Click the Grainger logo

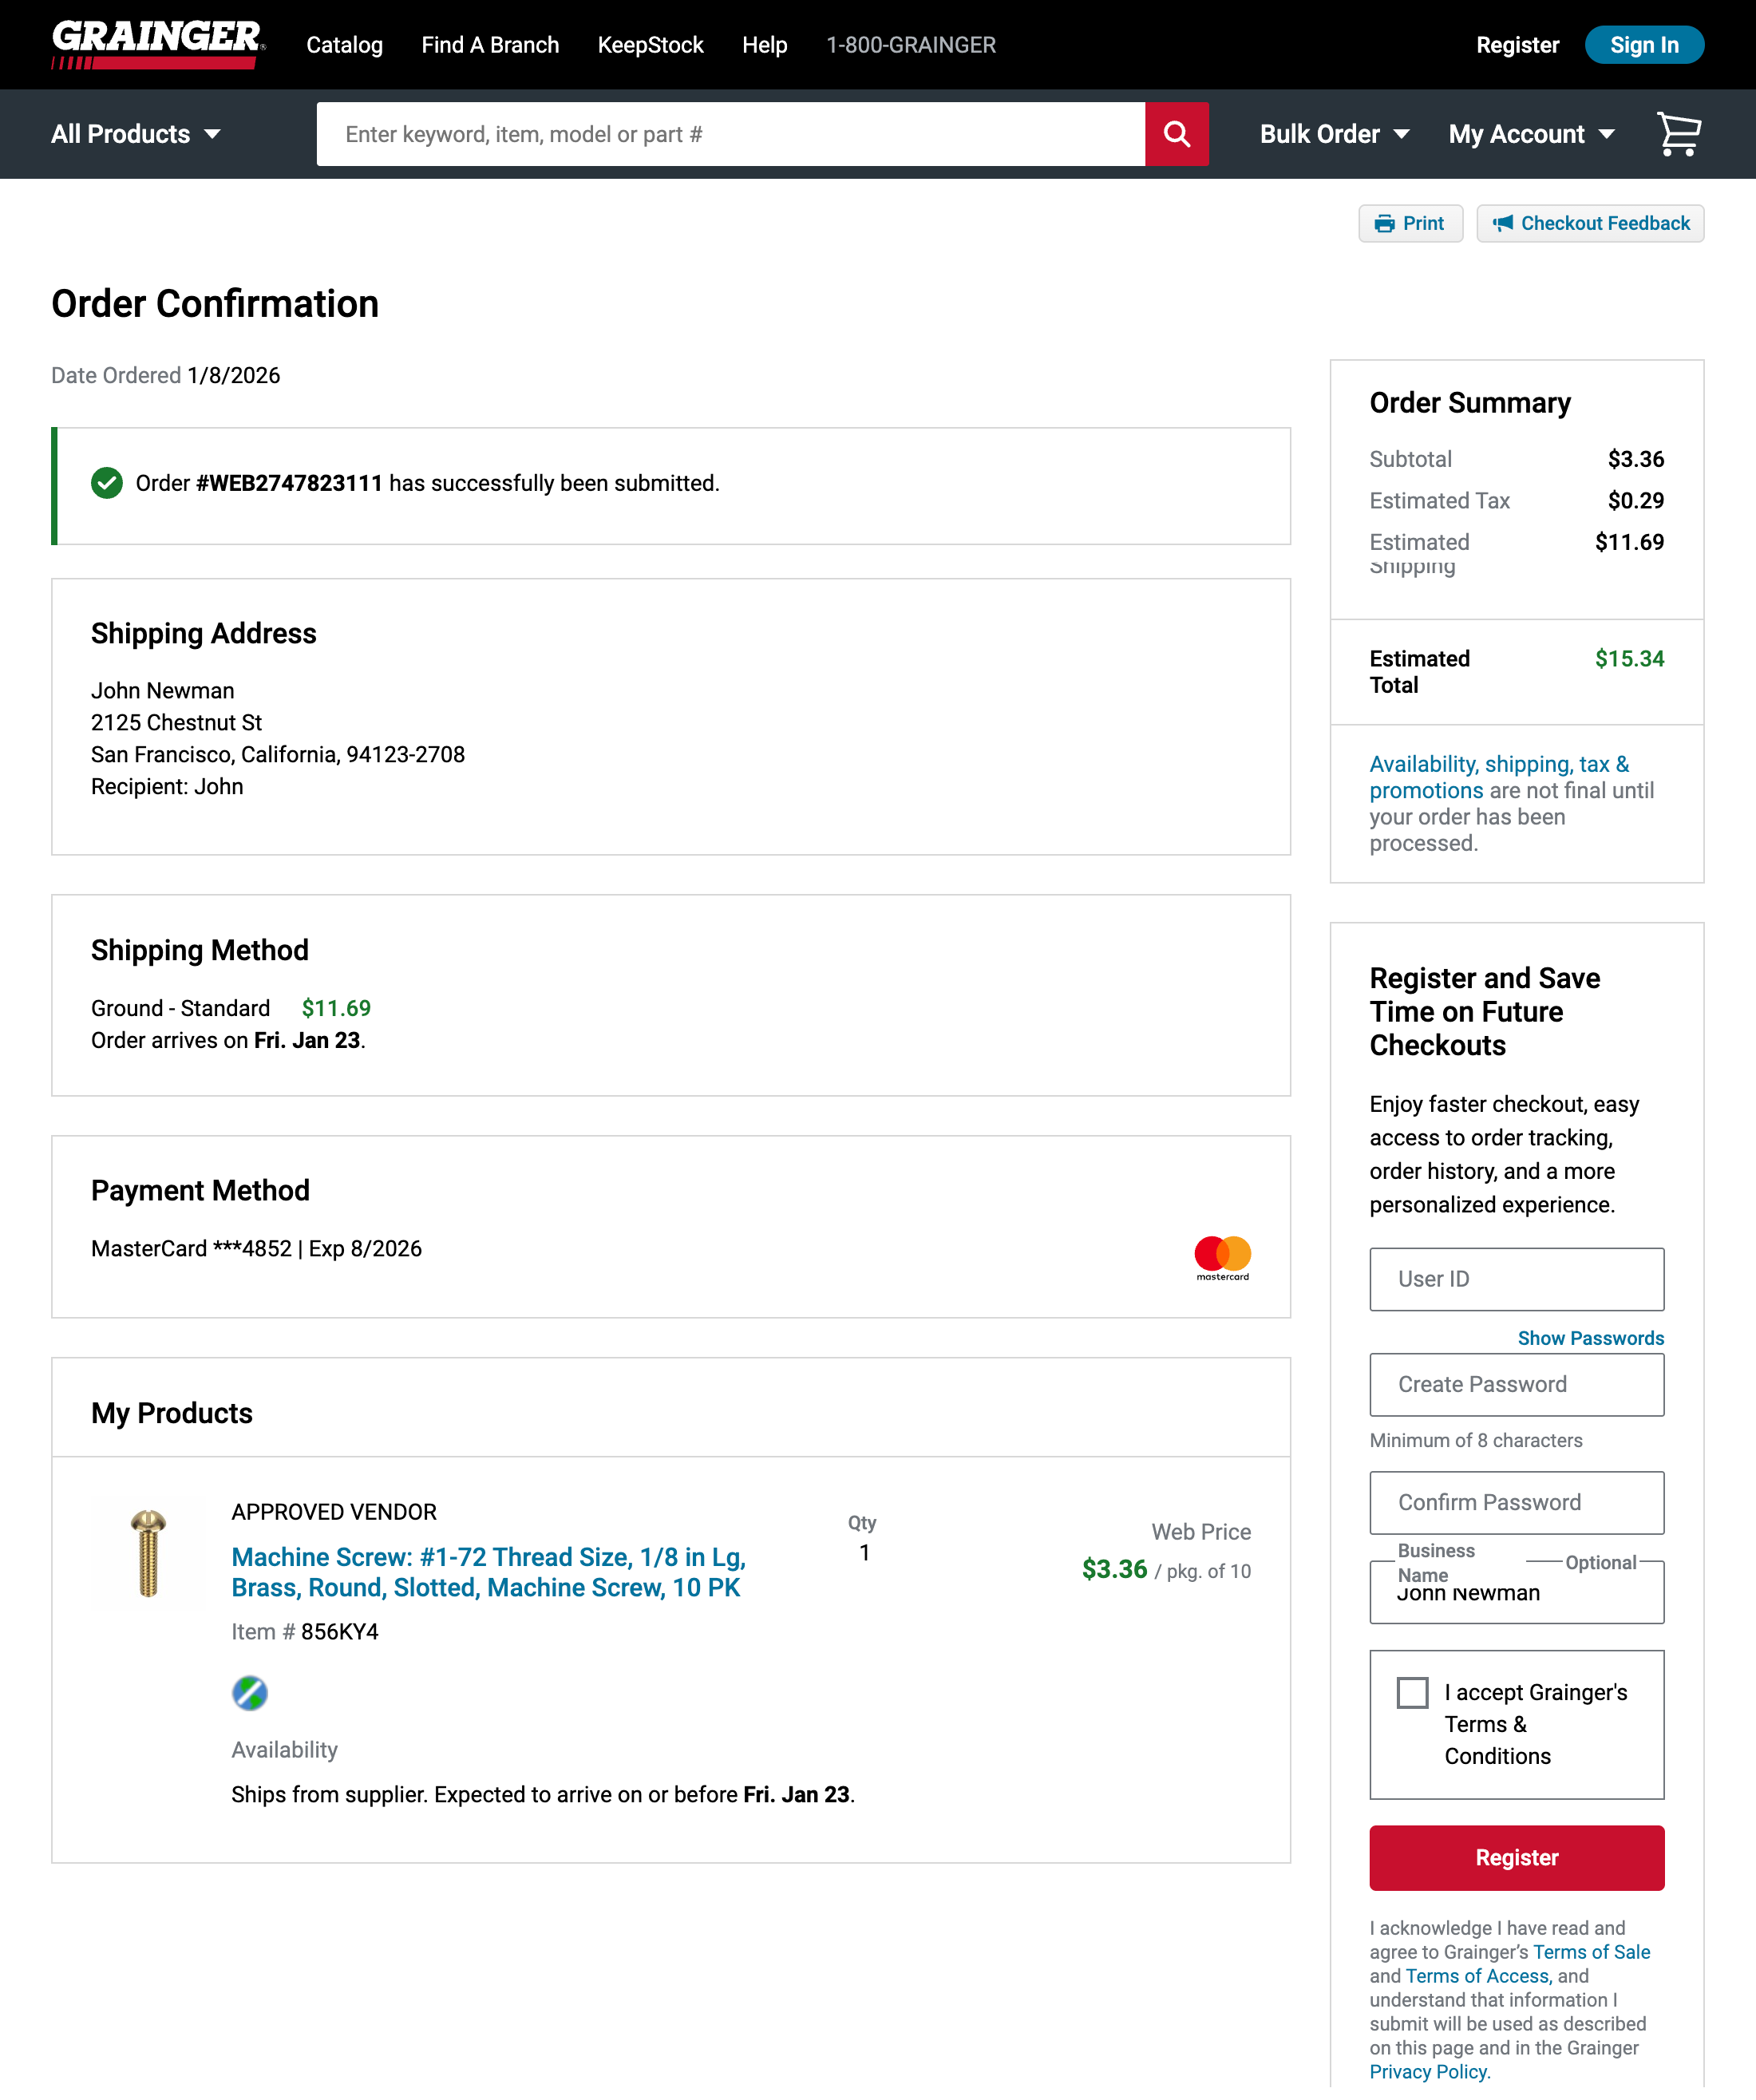[158, 44]
